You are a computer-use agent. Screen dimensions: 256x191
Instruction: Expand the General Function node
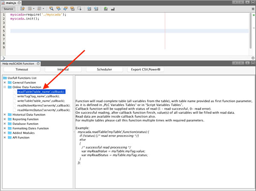5,83
